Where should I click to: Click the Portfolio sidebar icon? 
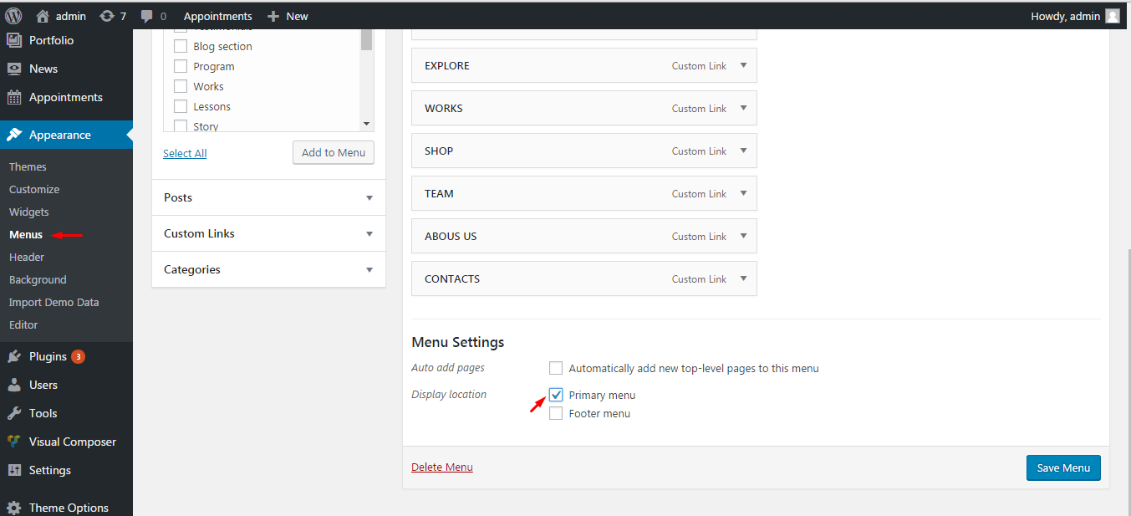(x=14, y=40)
